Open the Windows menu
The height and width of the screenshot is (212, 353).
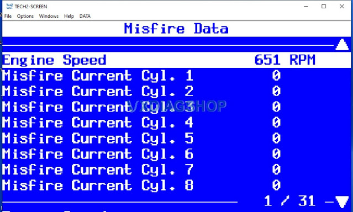click(x=49, y=16)
